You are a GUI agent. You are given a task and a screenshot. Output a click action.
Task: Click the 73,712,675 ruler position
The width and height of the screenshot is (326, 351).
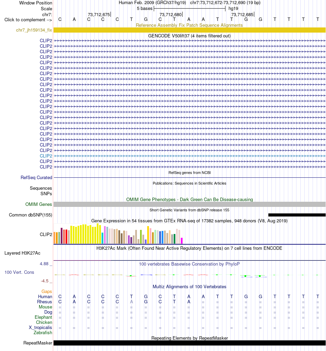click(99, 14)
